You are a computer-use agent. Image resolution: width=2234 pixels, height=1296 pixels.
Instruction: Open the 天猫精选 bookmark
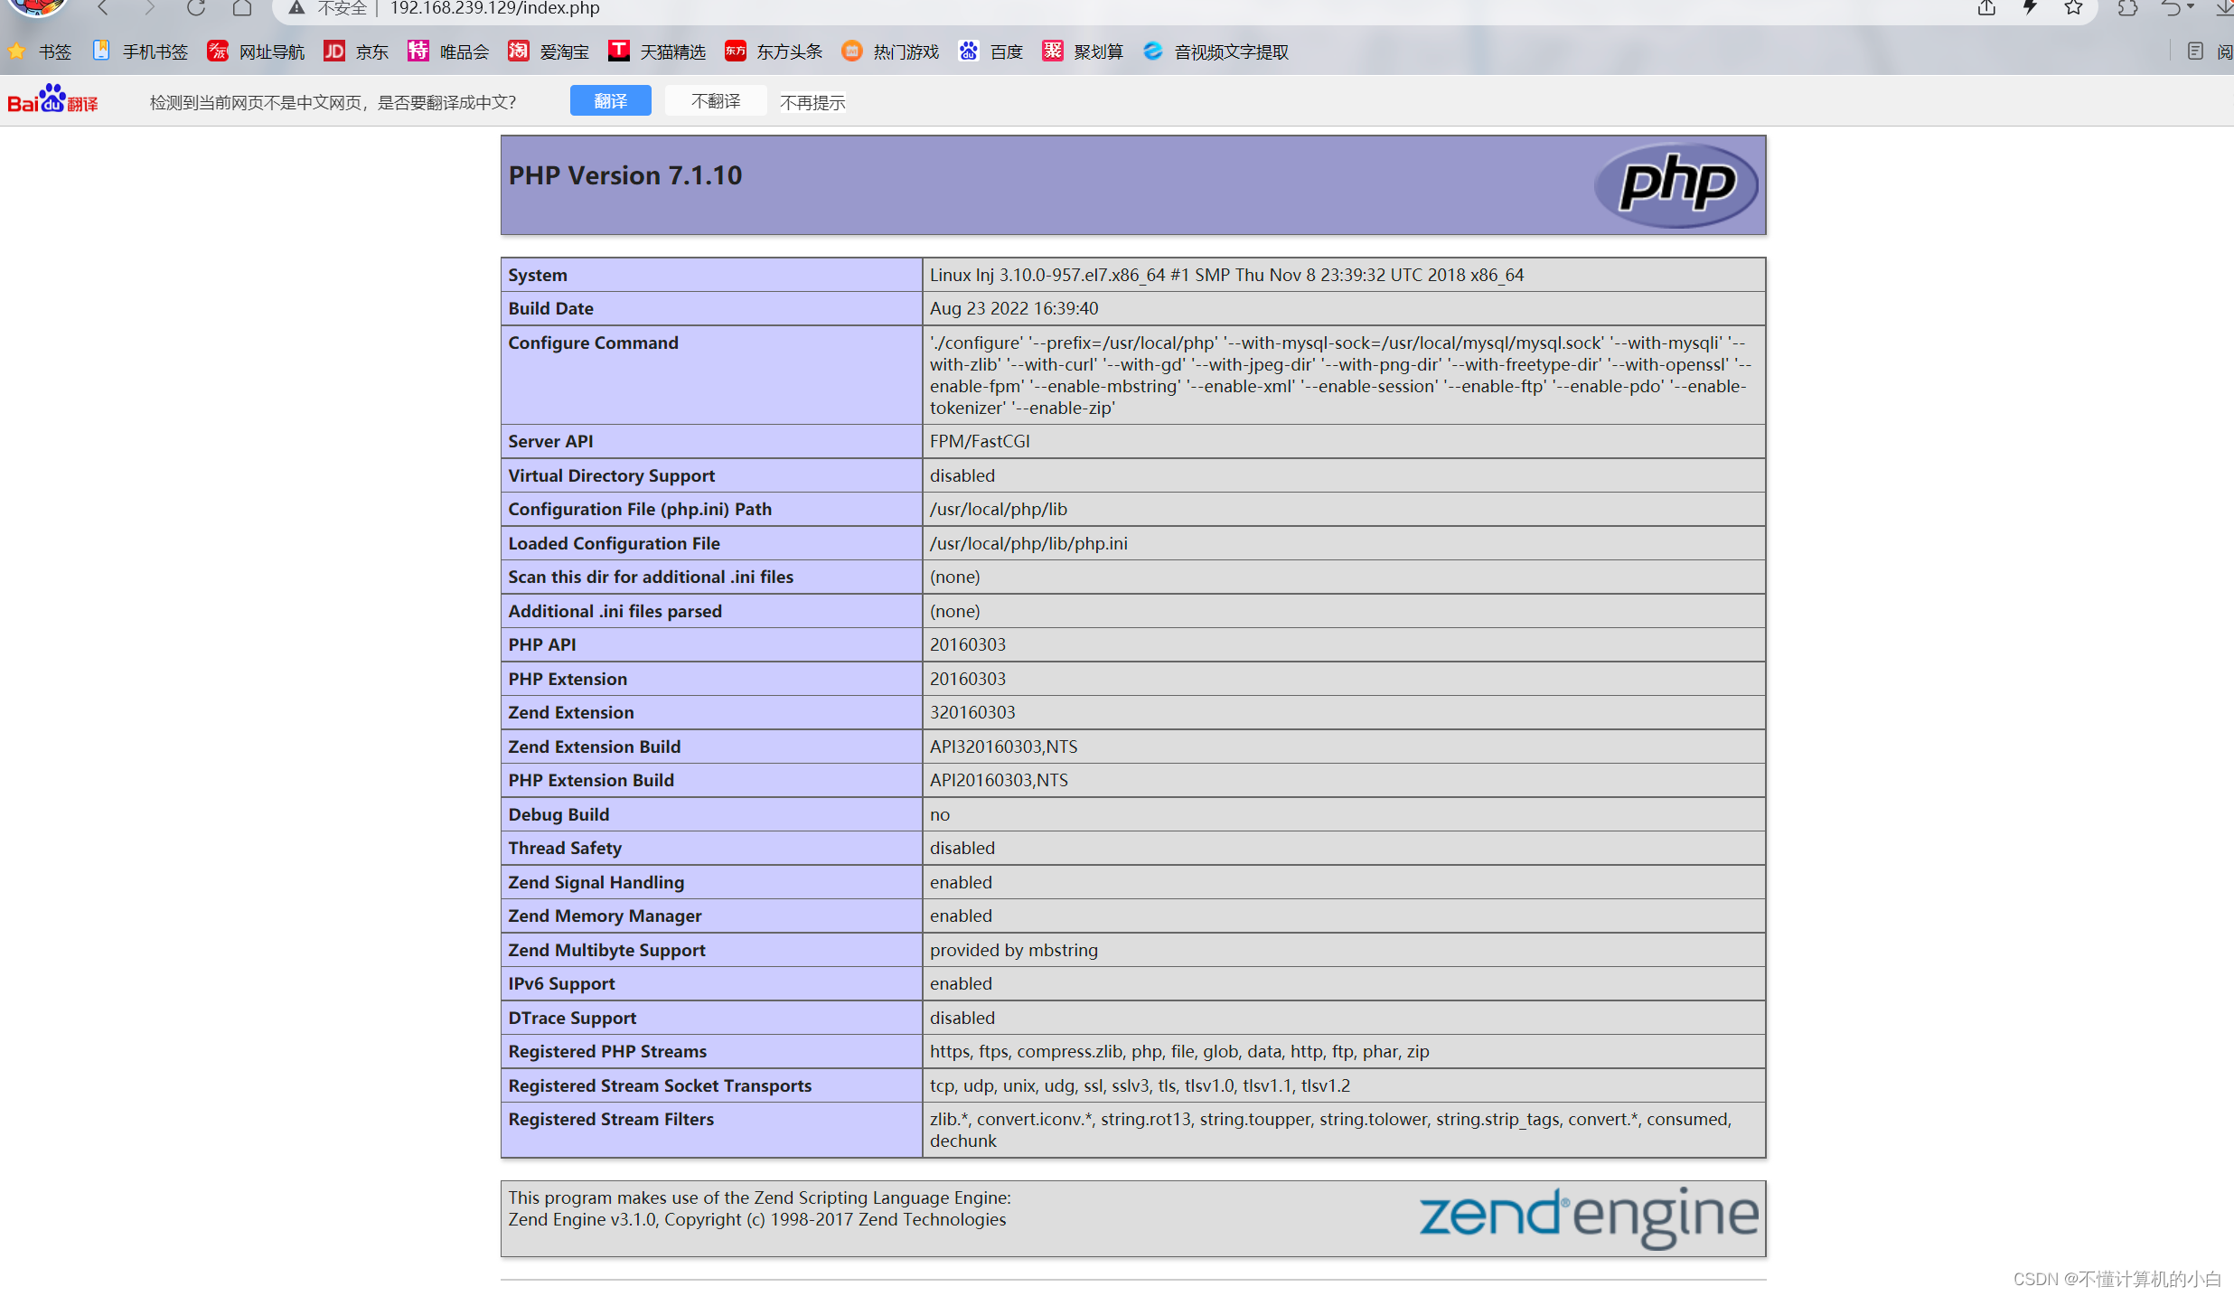657,52
